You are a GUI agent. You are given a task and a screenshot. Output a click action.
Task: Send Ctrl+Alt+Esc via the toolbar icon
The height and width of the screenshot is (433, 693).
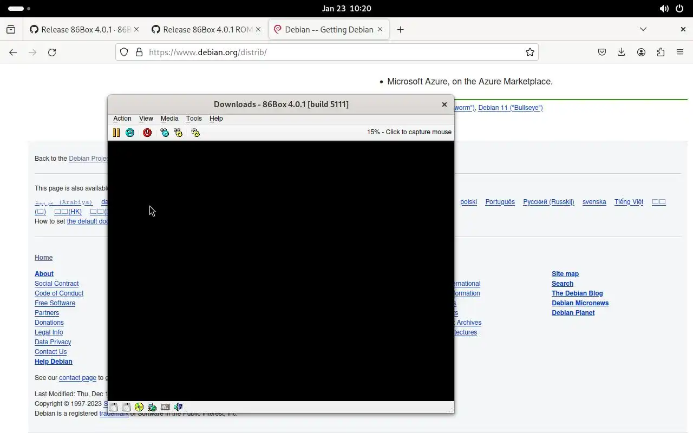[x=178, y=133]
